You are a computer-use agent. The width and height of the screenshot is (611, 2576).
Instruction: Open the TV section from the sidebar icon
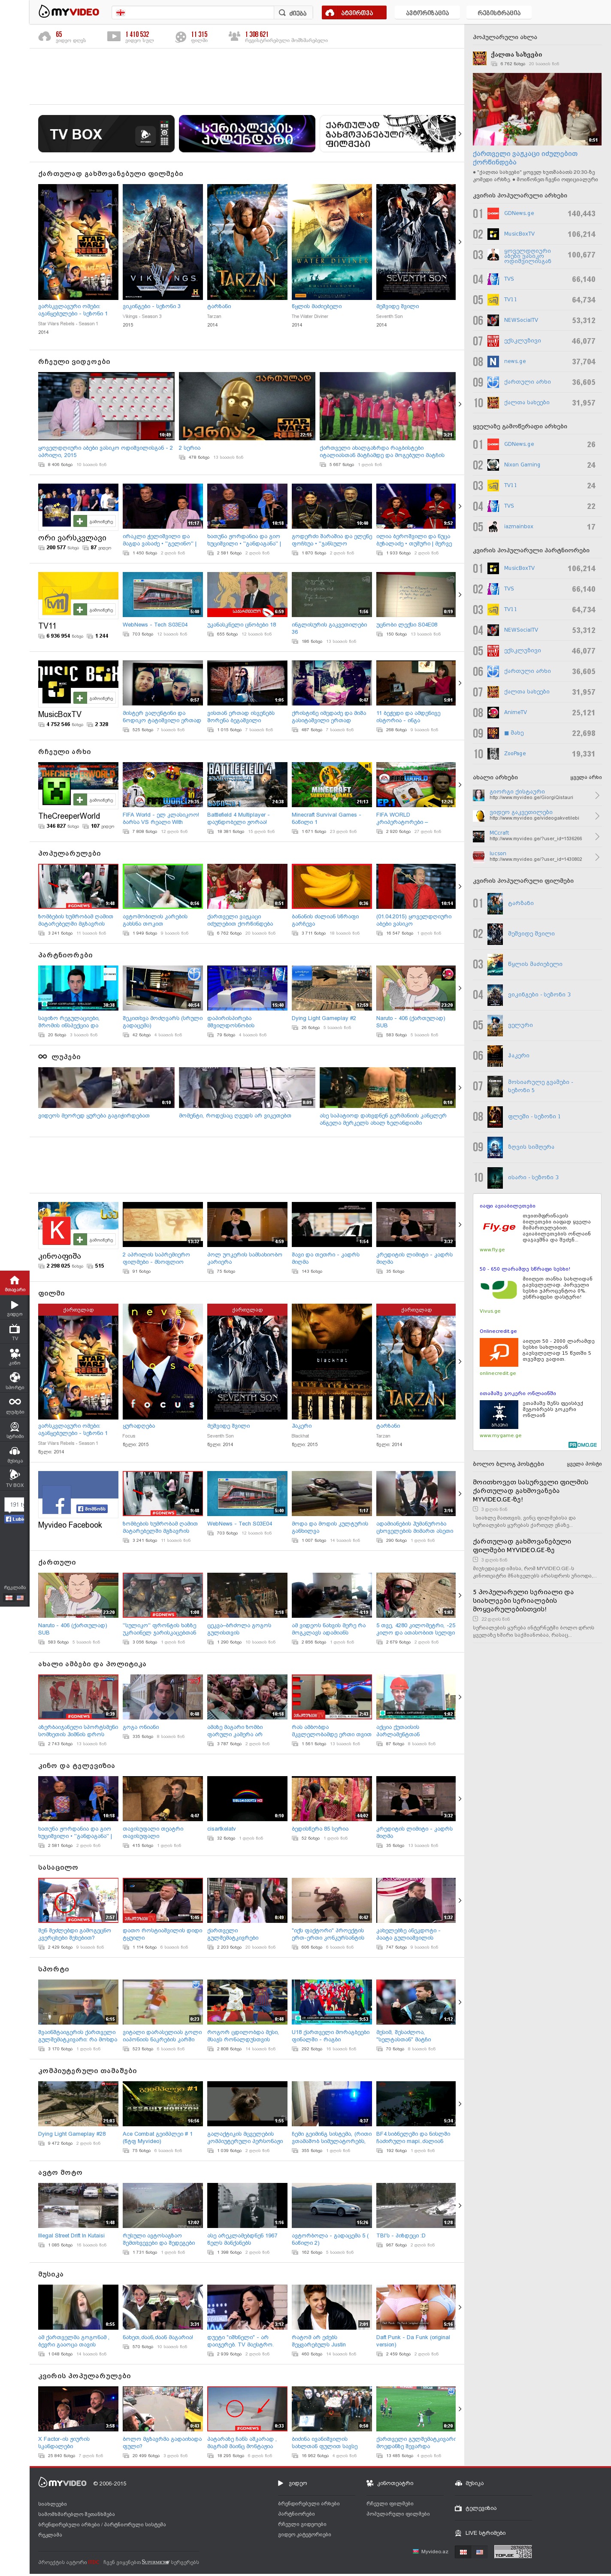(14, 1330)
